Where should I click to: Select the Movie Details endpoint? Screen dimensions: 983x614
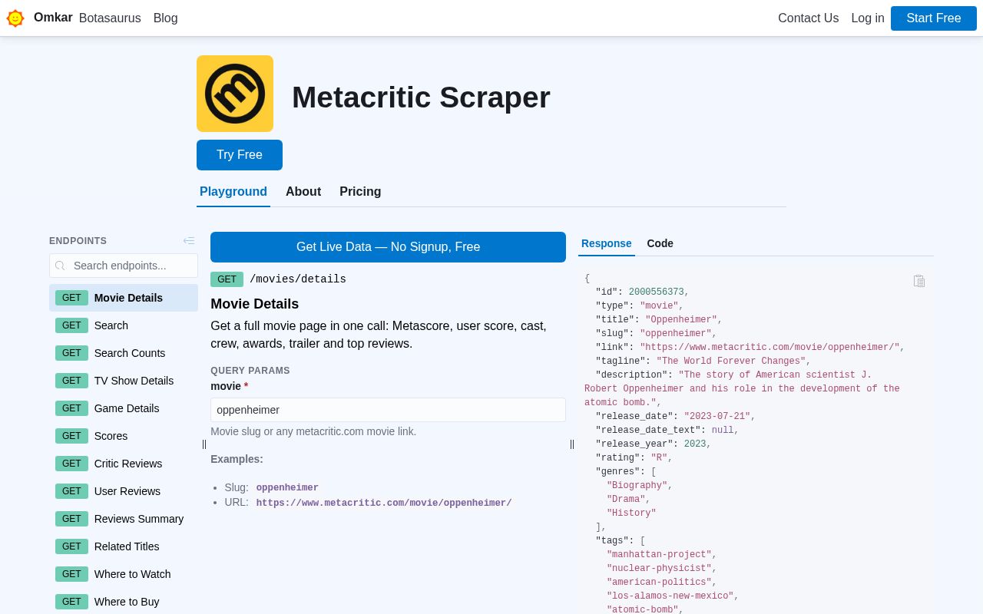tap(124, 298)
